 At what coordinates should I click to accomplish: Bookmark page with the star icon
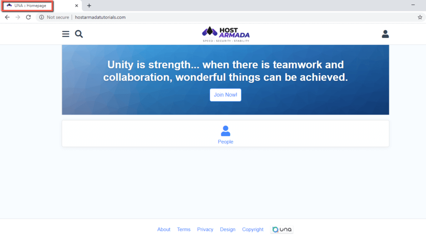420,17
